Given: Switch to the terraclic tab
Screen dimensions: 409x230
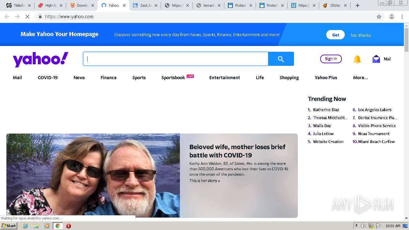Looking at the screenshot, I should pyautogui.click(x=208, y=5).
